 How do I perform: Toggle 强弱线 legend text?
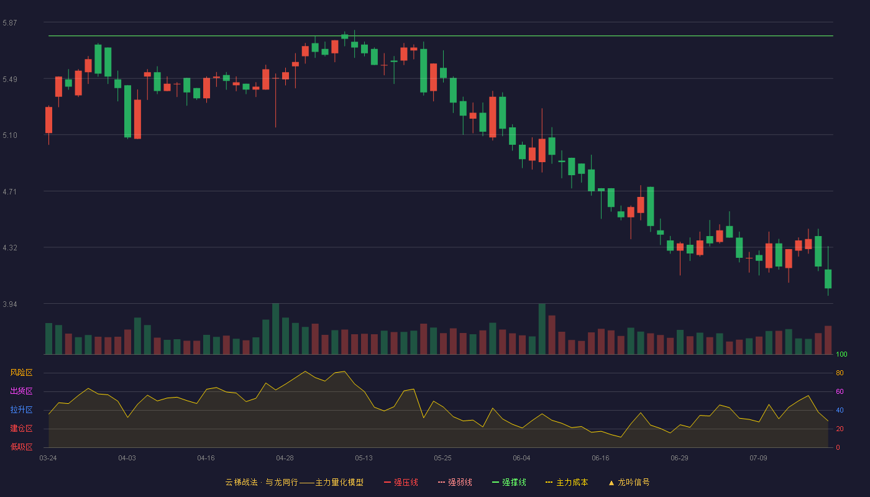click(460, 482)
